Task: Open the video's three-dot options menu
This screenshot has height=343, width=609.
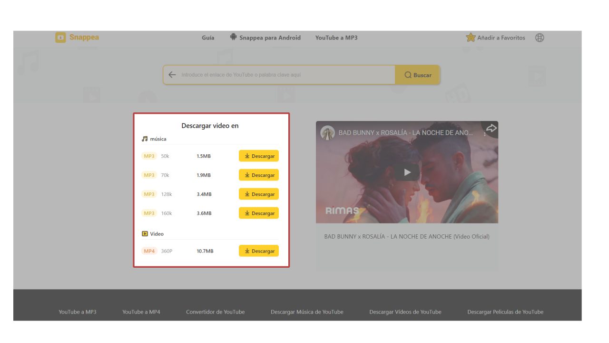Action: [485, 134]
